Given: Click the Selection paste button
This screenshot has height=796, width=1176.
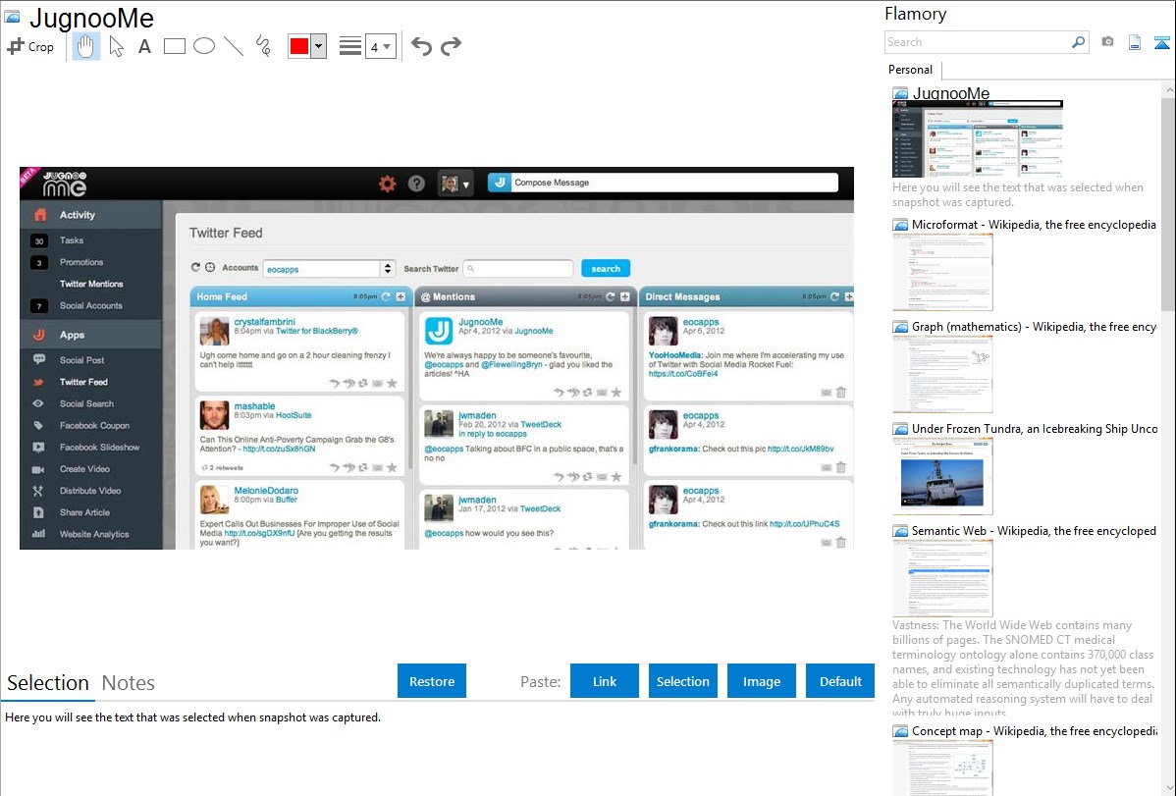Looking at the screenshot, I should (x=682, y=681).
